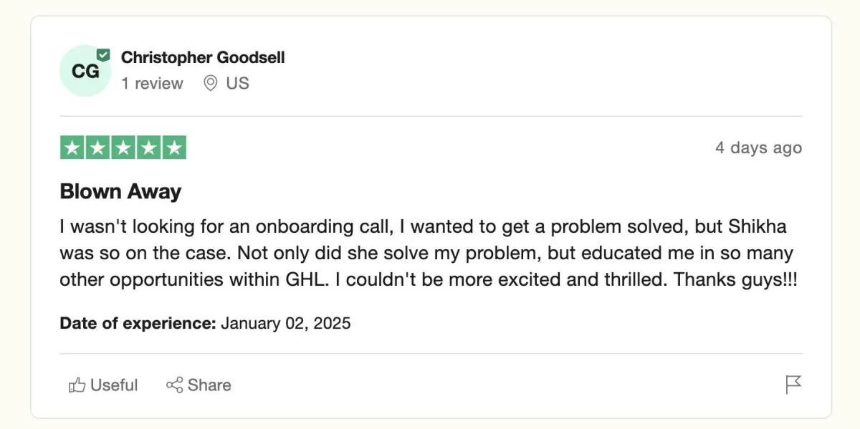Click the January 02, 2025 date
The image size is (860, 429).
pos(286,323)
